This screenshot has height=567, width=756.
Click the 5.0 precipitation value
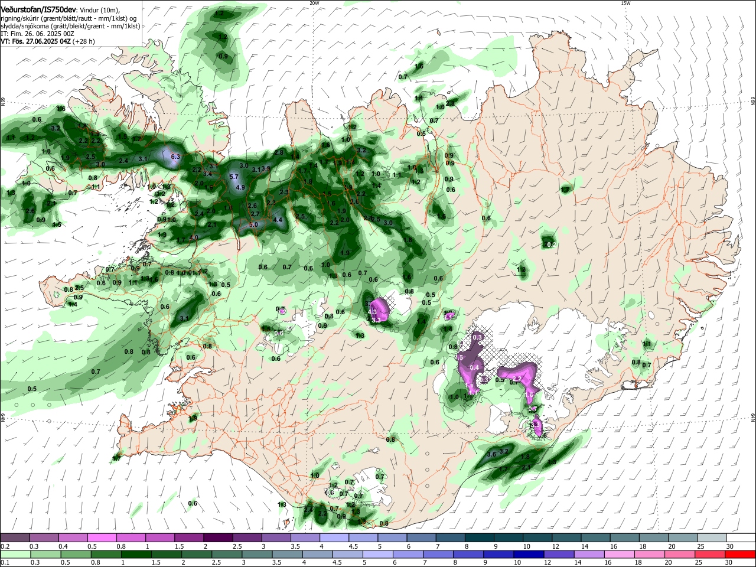pyautogui.click(x=253, y=224)
